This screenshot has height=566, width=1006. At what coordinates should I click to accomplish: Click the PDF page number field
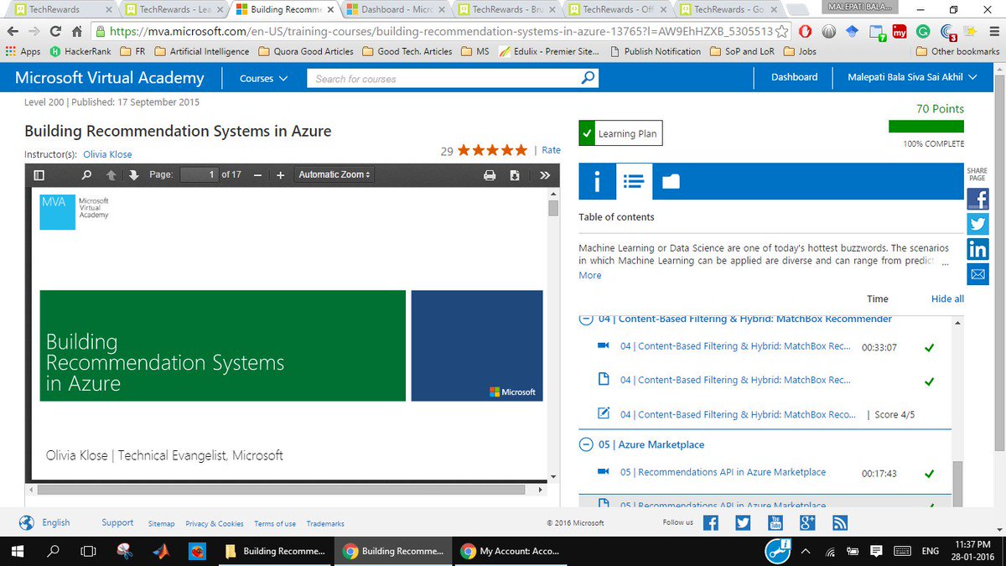tap(200, 174)
